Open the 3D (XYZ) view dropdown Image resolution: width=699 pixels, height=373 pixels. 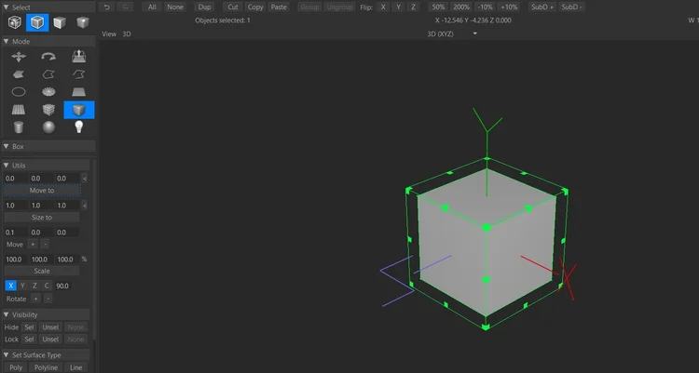(x=452, y=33)
